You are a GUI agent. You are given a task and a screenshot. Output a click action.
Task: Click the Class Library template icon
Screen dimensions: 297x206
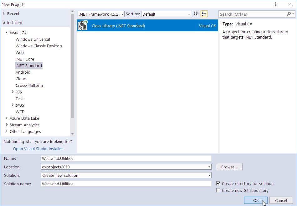[82, 25]
